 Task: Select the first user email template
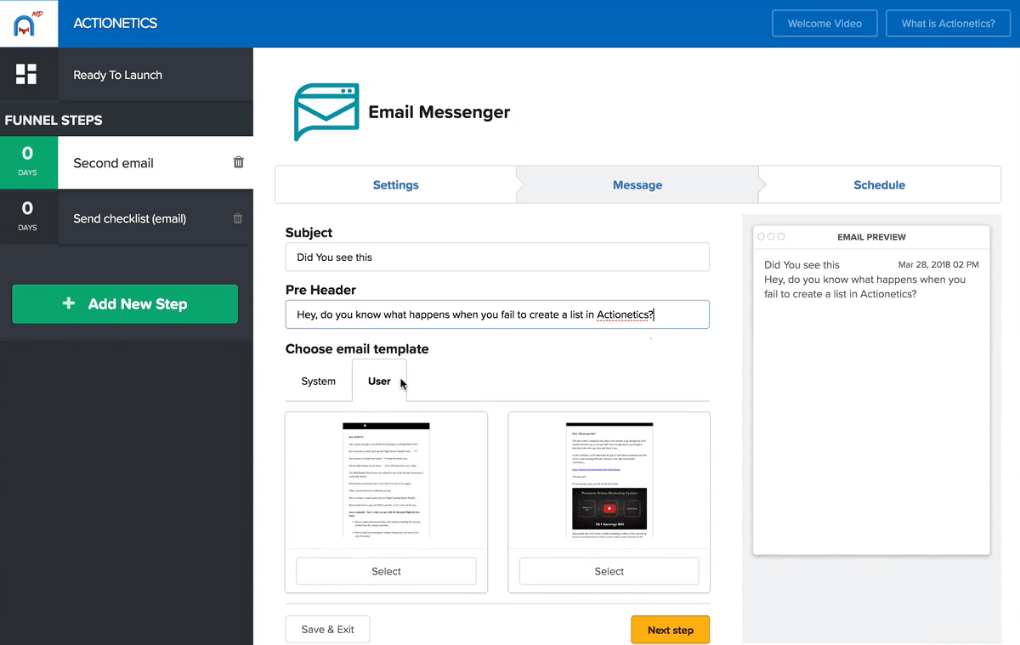point(386,571)
